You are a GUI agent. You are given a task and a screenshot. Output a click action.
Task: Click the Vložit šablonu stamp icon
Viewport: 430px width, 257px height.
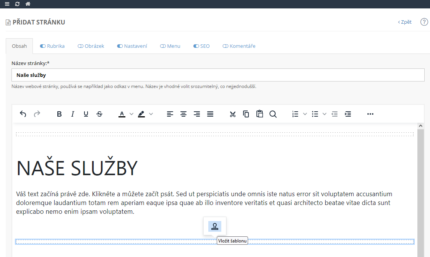pos(215,226)
